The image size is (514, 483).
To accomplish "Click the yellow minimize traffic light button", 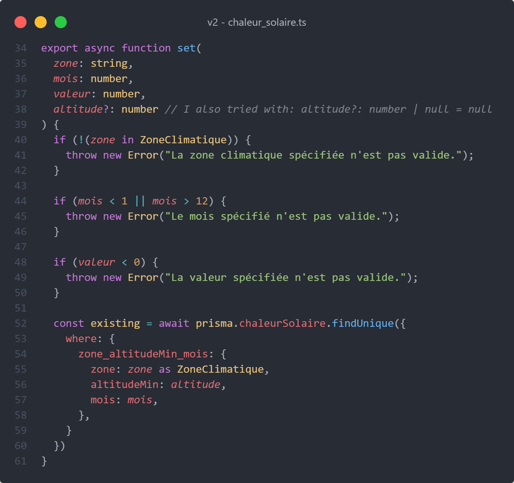I will (41, 22).
